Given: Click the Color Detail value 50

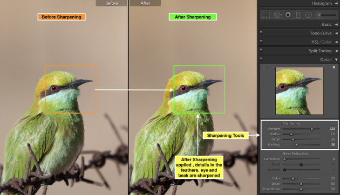Looking at the screenshot, I should (333, 184).
